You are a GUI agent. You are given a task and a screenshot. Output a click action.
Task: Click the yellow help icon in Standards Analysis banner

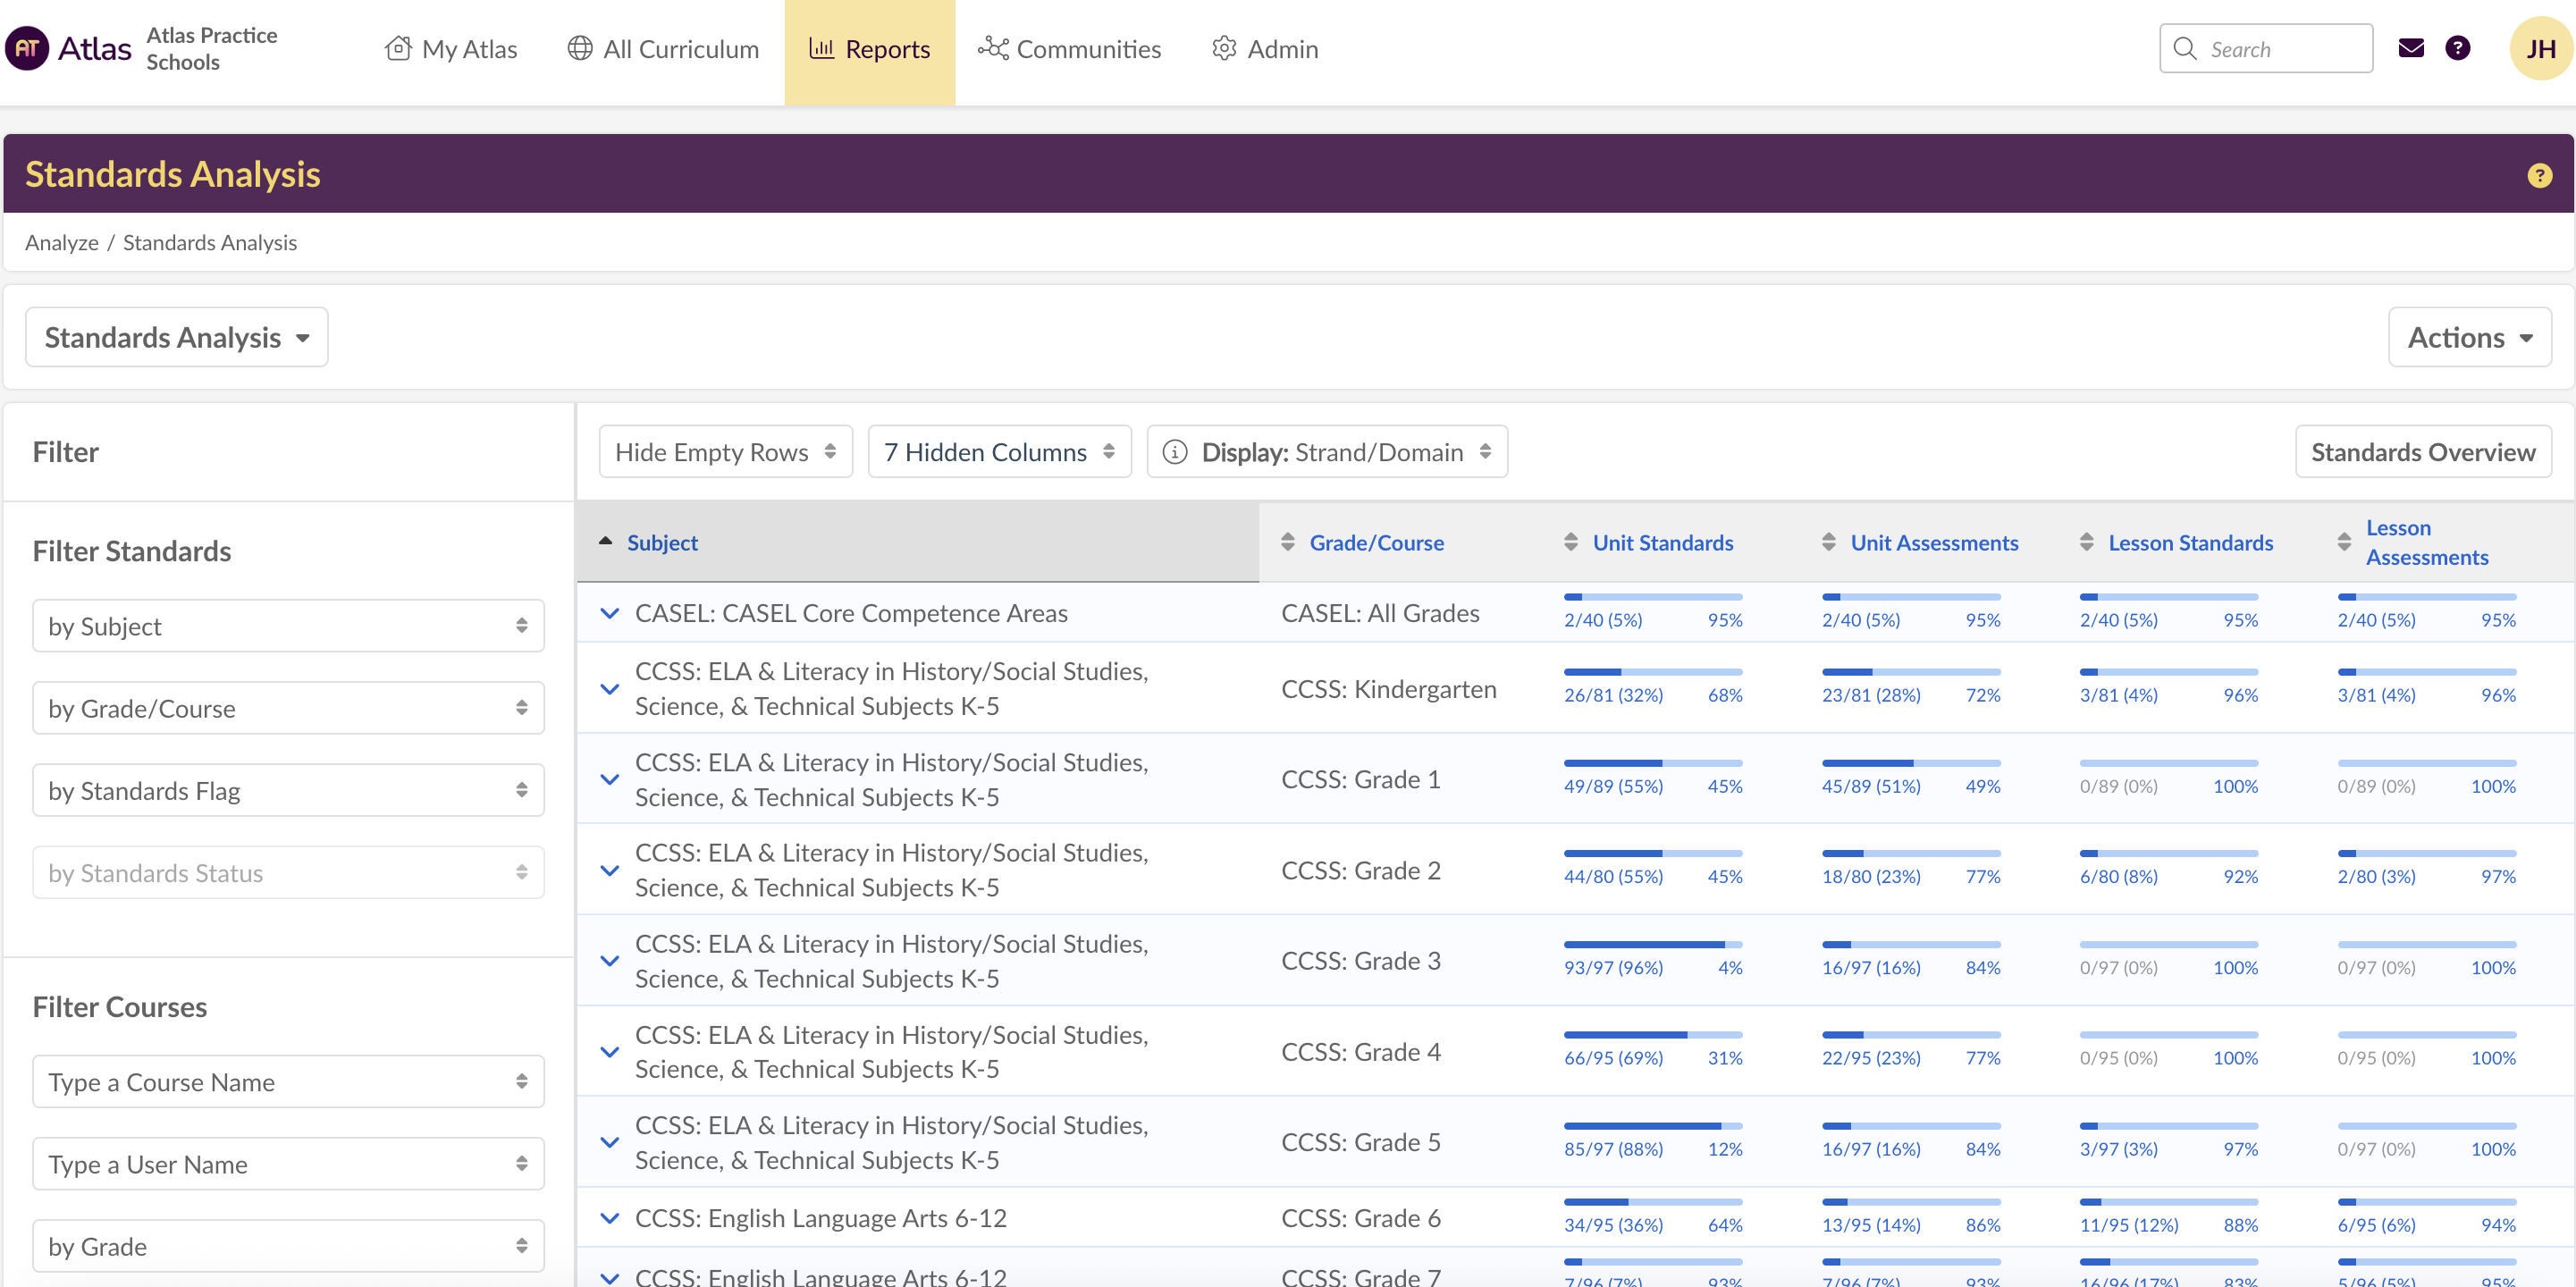click(2539, 176)
